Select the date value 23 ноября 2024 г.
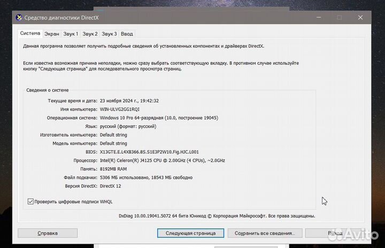The width and height of the screenshot is (385, 248). pyautogui.click(x=129, y=100)
